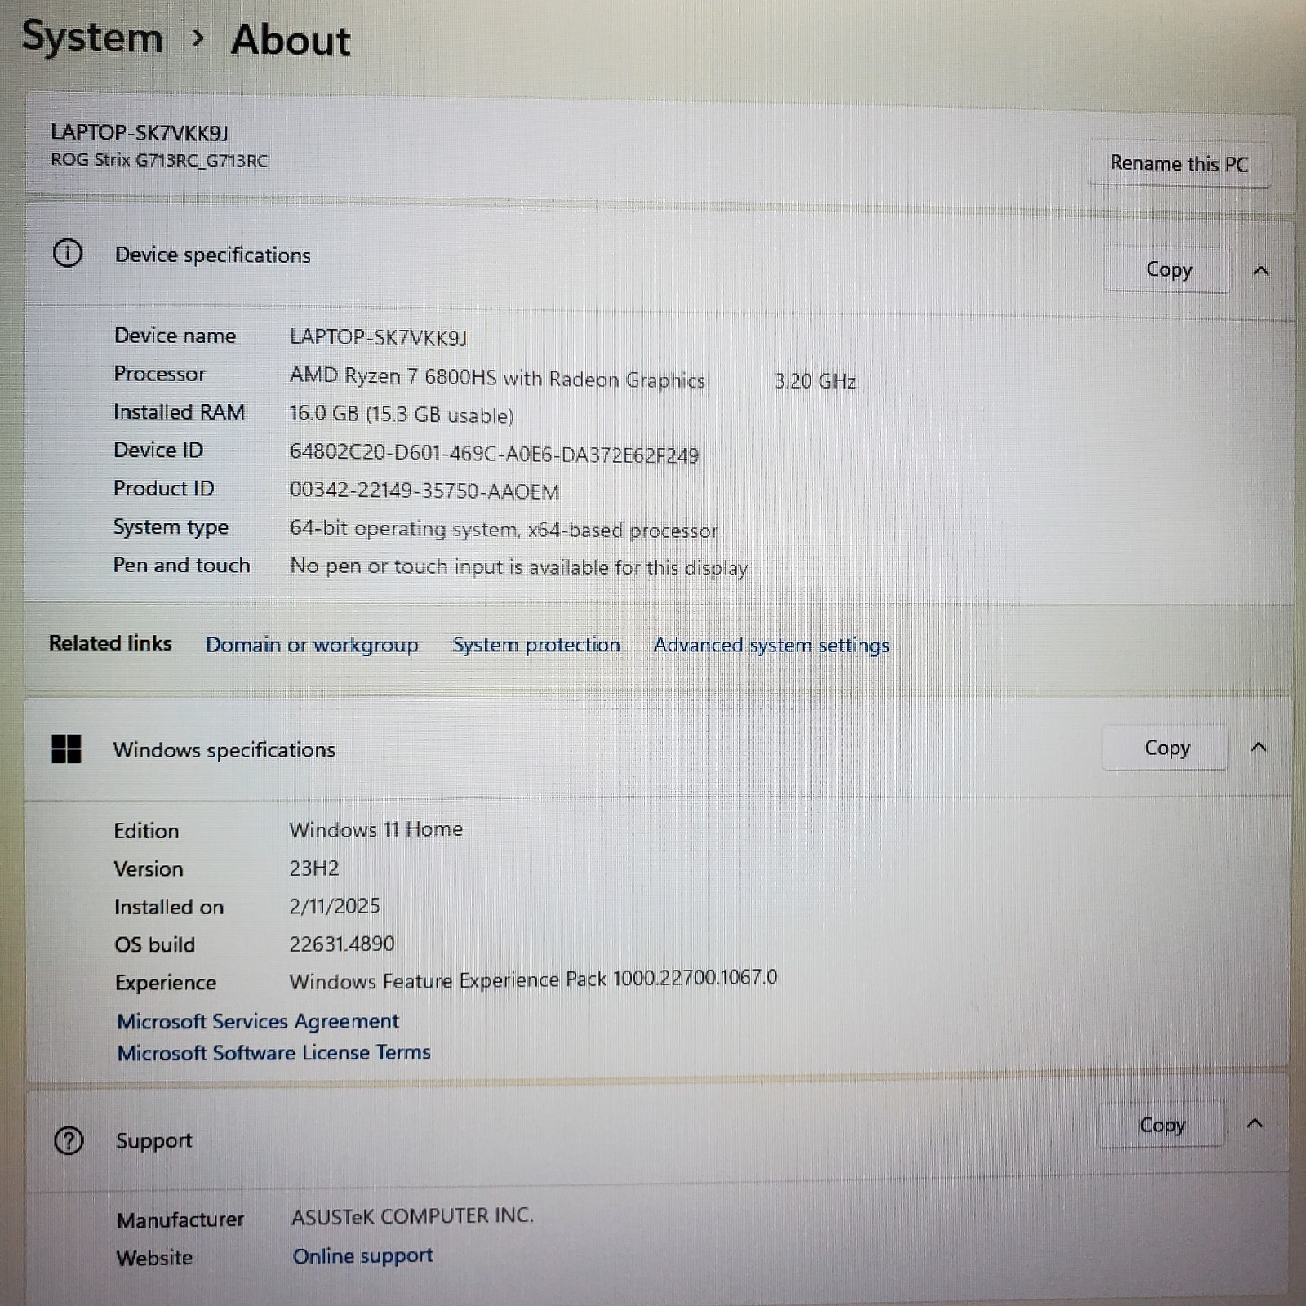
Task: Select the Device name value LAPTOP-SK7VKK9J
Action: 378,337
